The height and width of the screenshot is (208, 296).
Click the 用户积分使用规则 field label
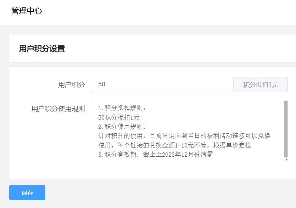pyautogui.click(x=58, y=109)
